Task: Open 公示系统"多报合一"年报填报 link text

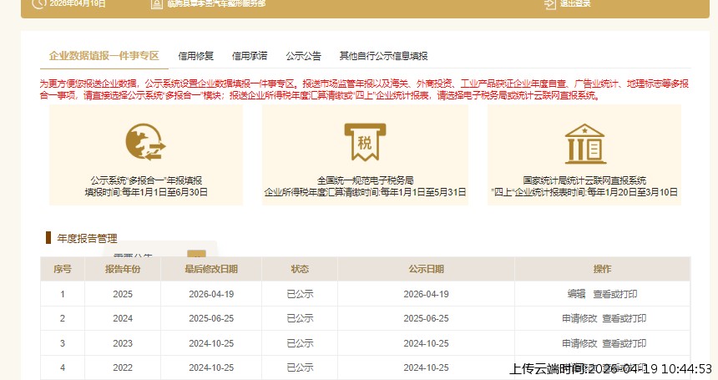Action: (x=146, y=180)
